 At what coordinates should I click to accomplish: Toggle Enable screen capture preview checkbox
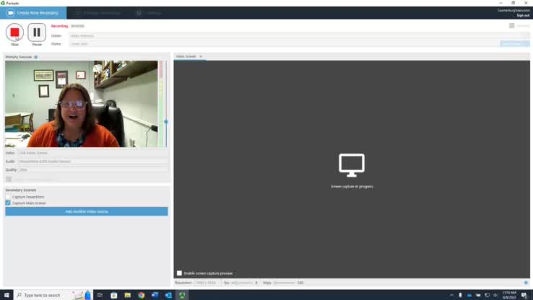(x=180, y=273)
